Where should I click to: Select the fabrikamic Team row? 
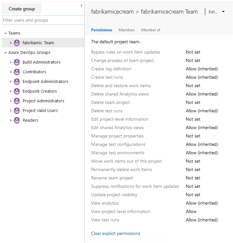(43, 43)
